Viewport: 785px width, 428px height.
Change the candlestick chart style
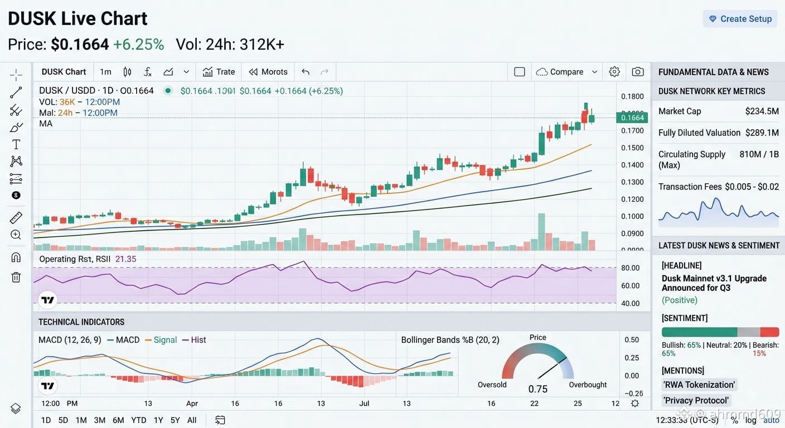127,72
